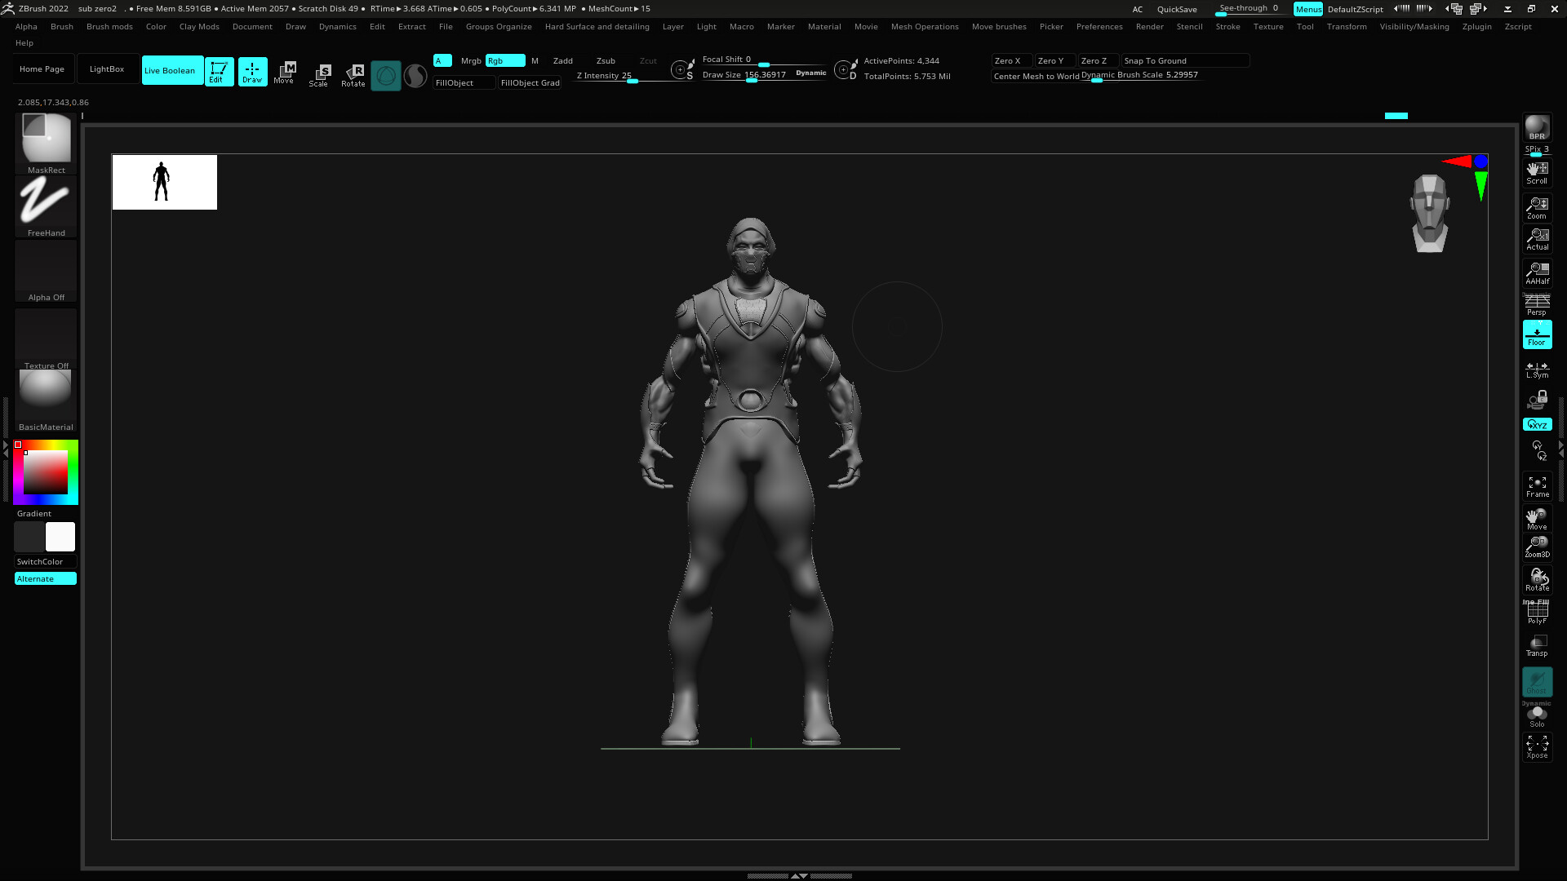Activate Solo mode icon

[1537, 715]
